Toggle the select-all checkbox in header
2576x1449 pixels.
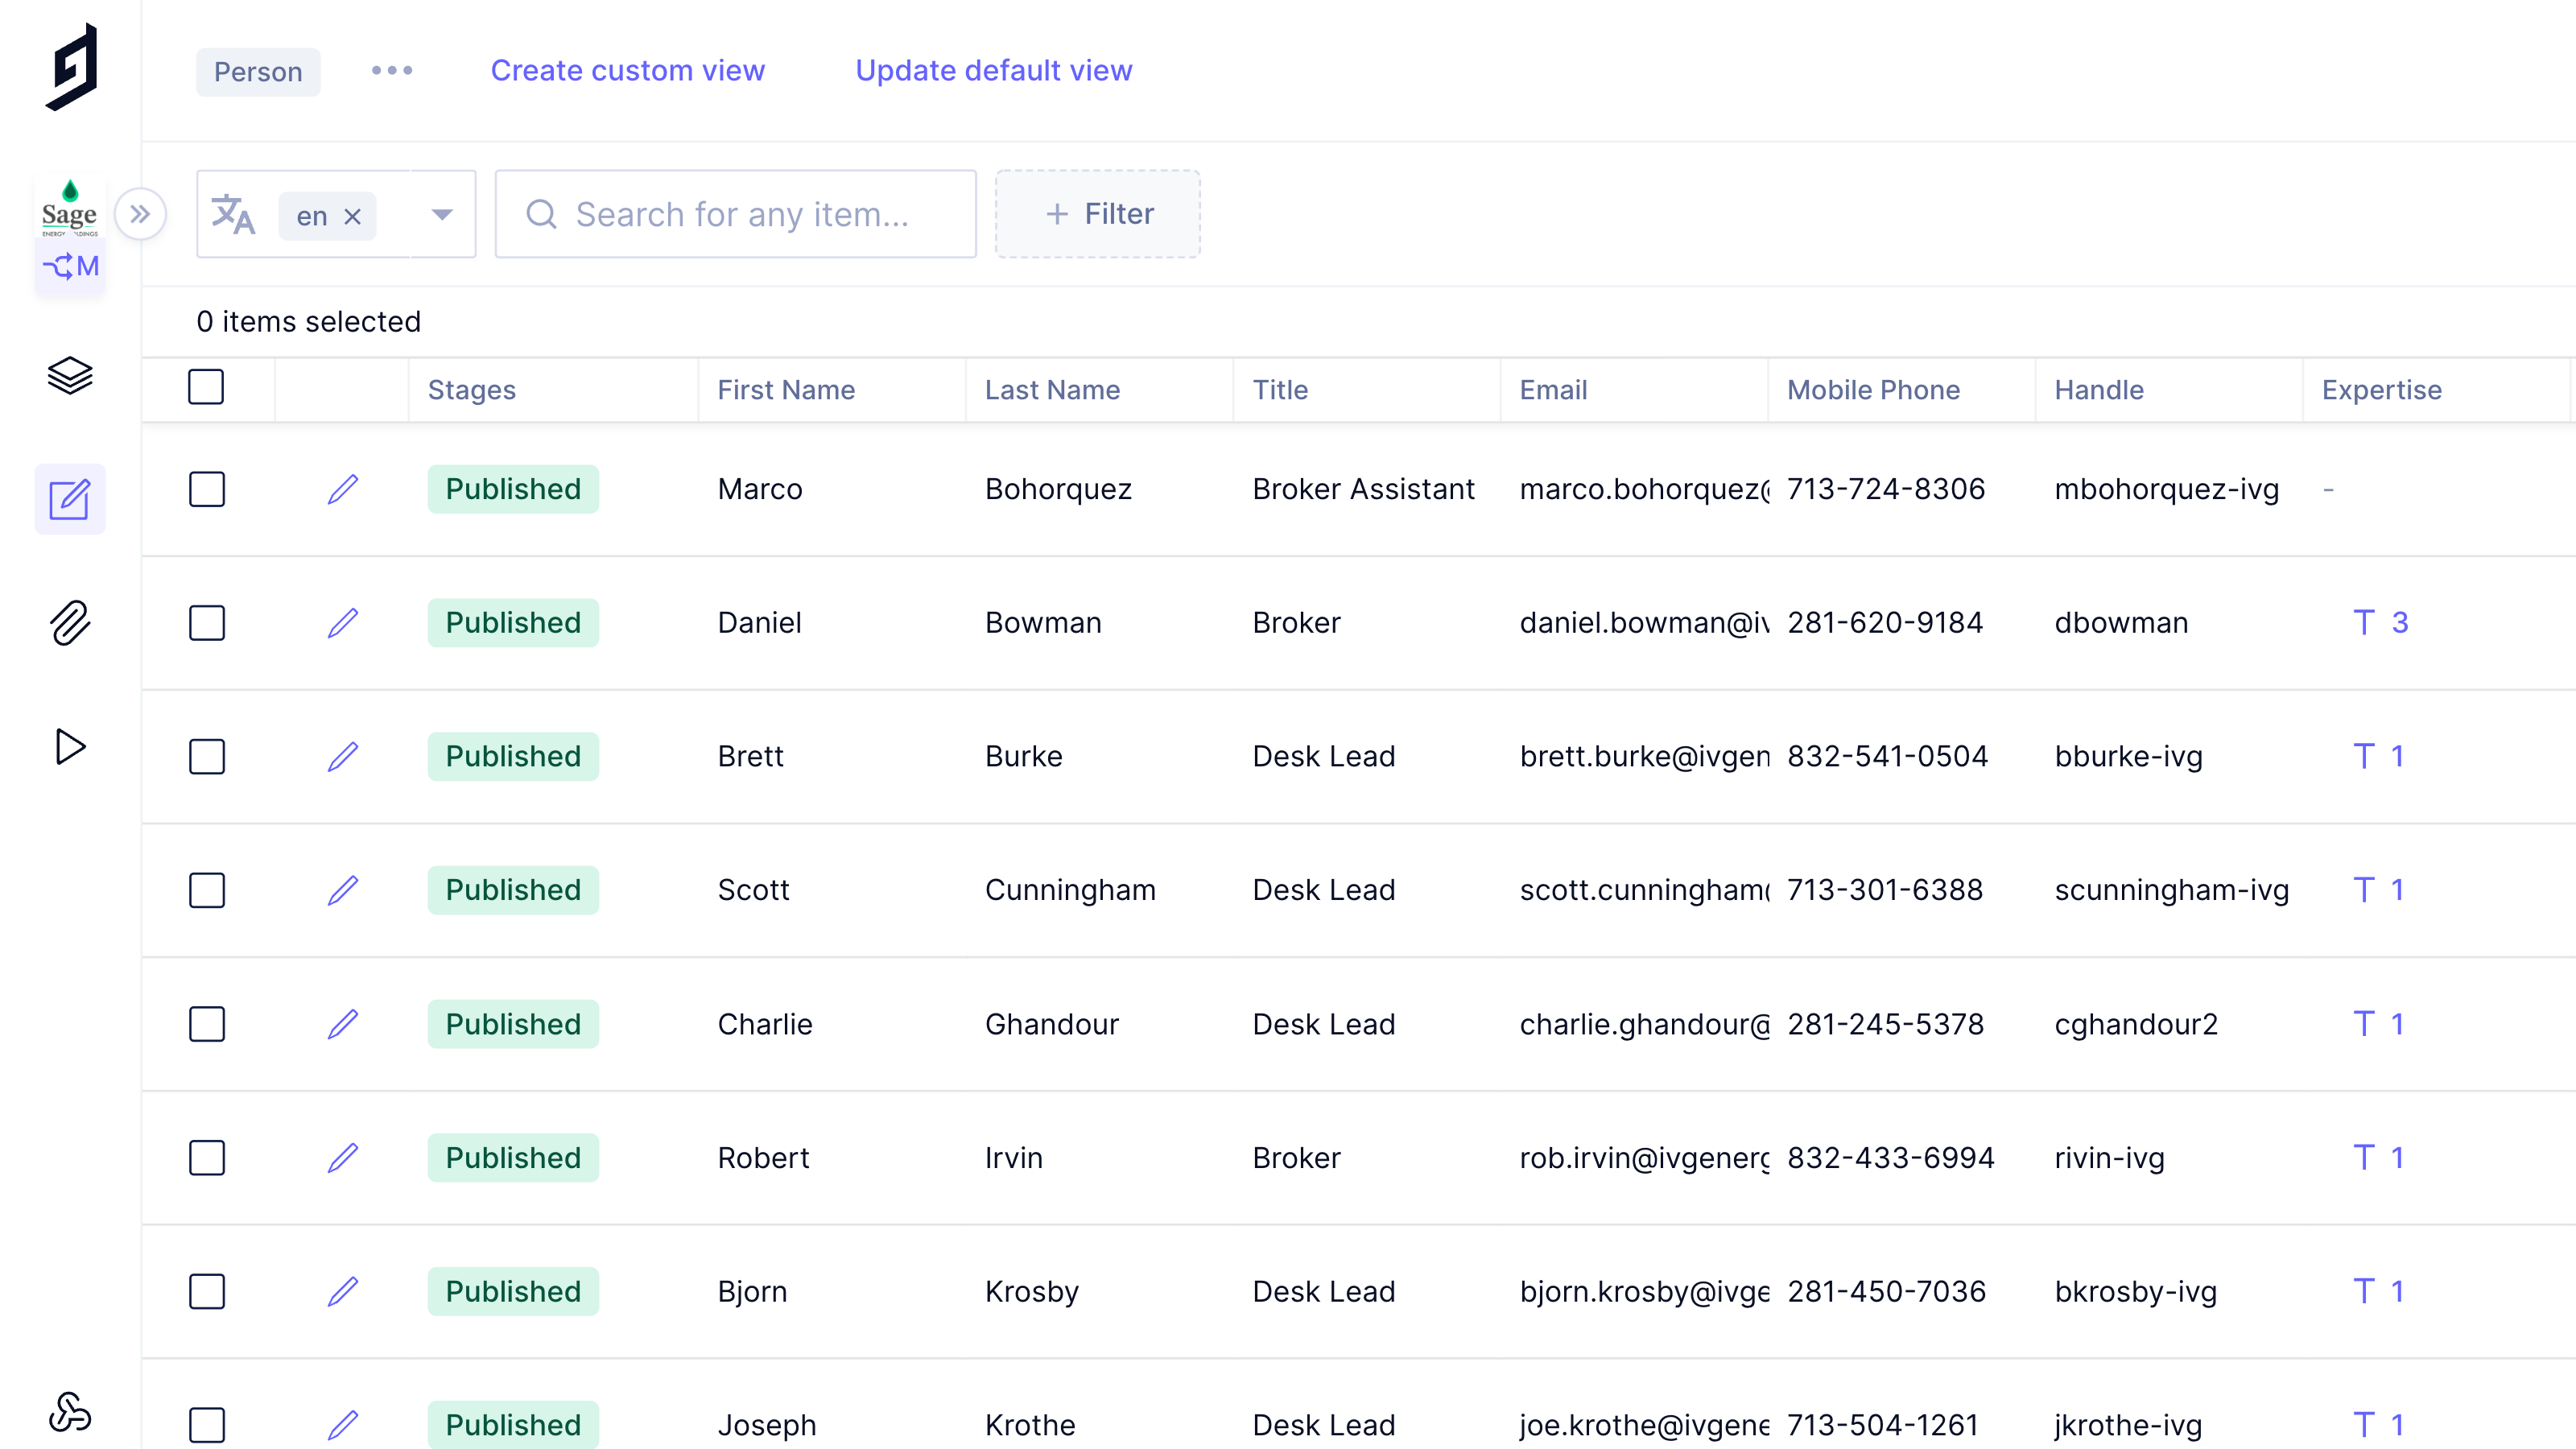point(206,388)
